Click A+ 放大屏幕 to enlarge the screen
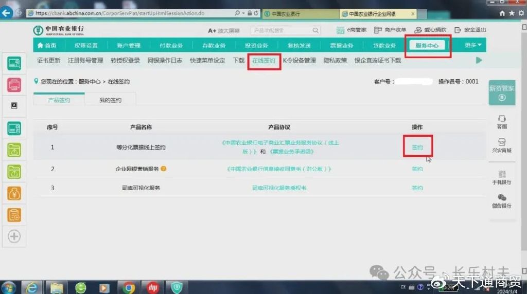The image size is (527, 294). [x=224, y=30]
